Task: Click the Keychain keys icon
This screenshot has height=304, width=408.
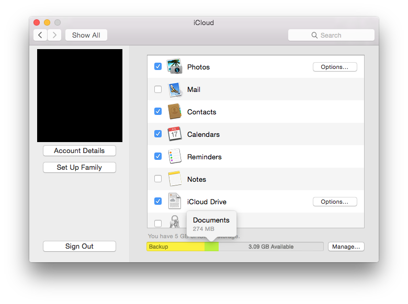Action: 174,221
